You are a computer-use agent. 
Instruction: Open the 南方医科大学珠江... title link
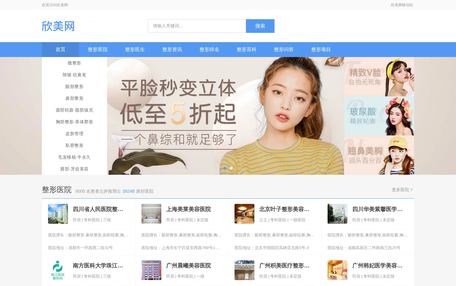[x=98, y=266]
